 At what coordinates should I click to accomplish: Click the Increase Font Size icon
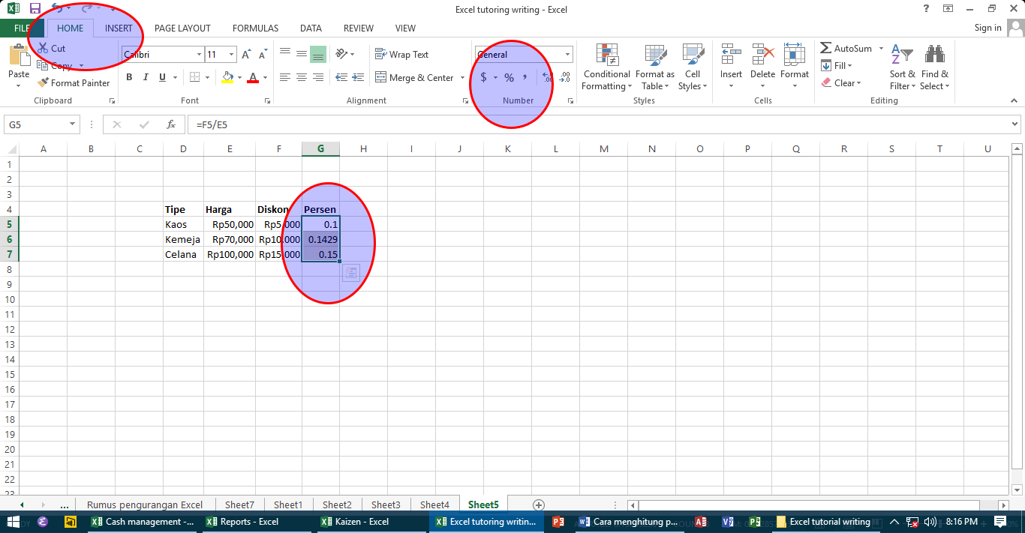tap(246, 55)
